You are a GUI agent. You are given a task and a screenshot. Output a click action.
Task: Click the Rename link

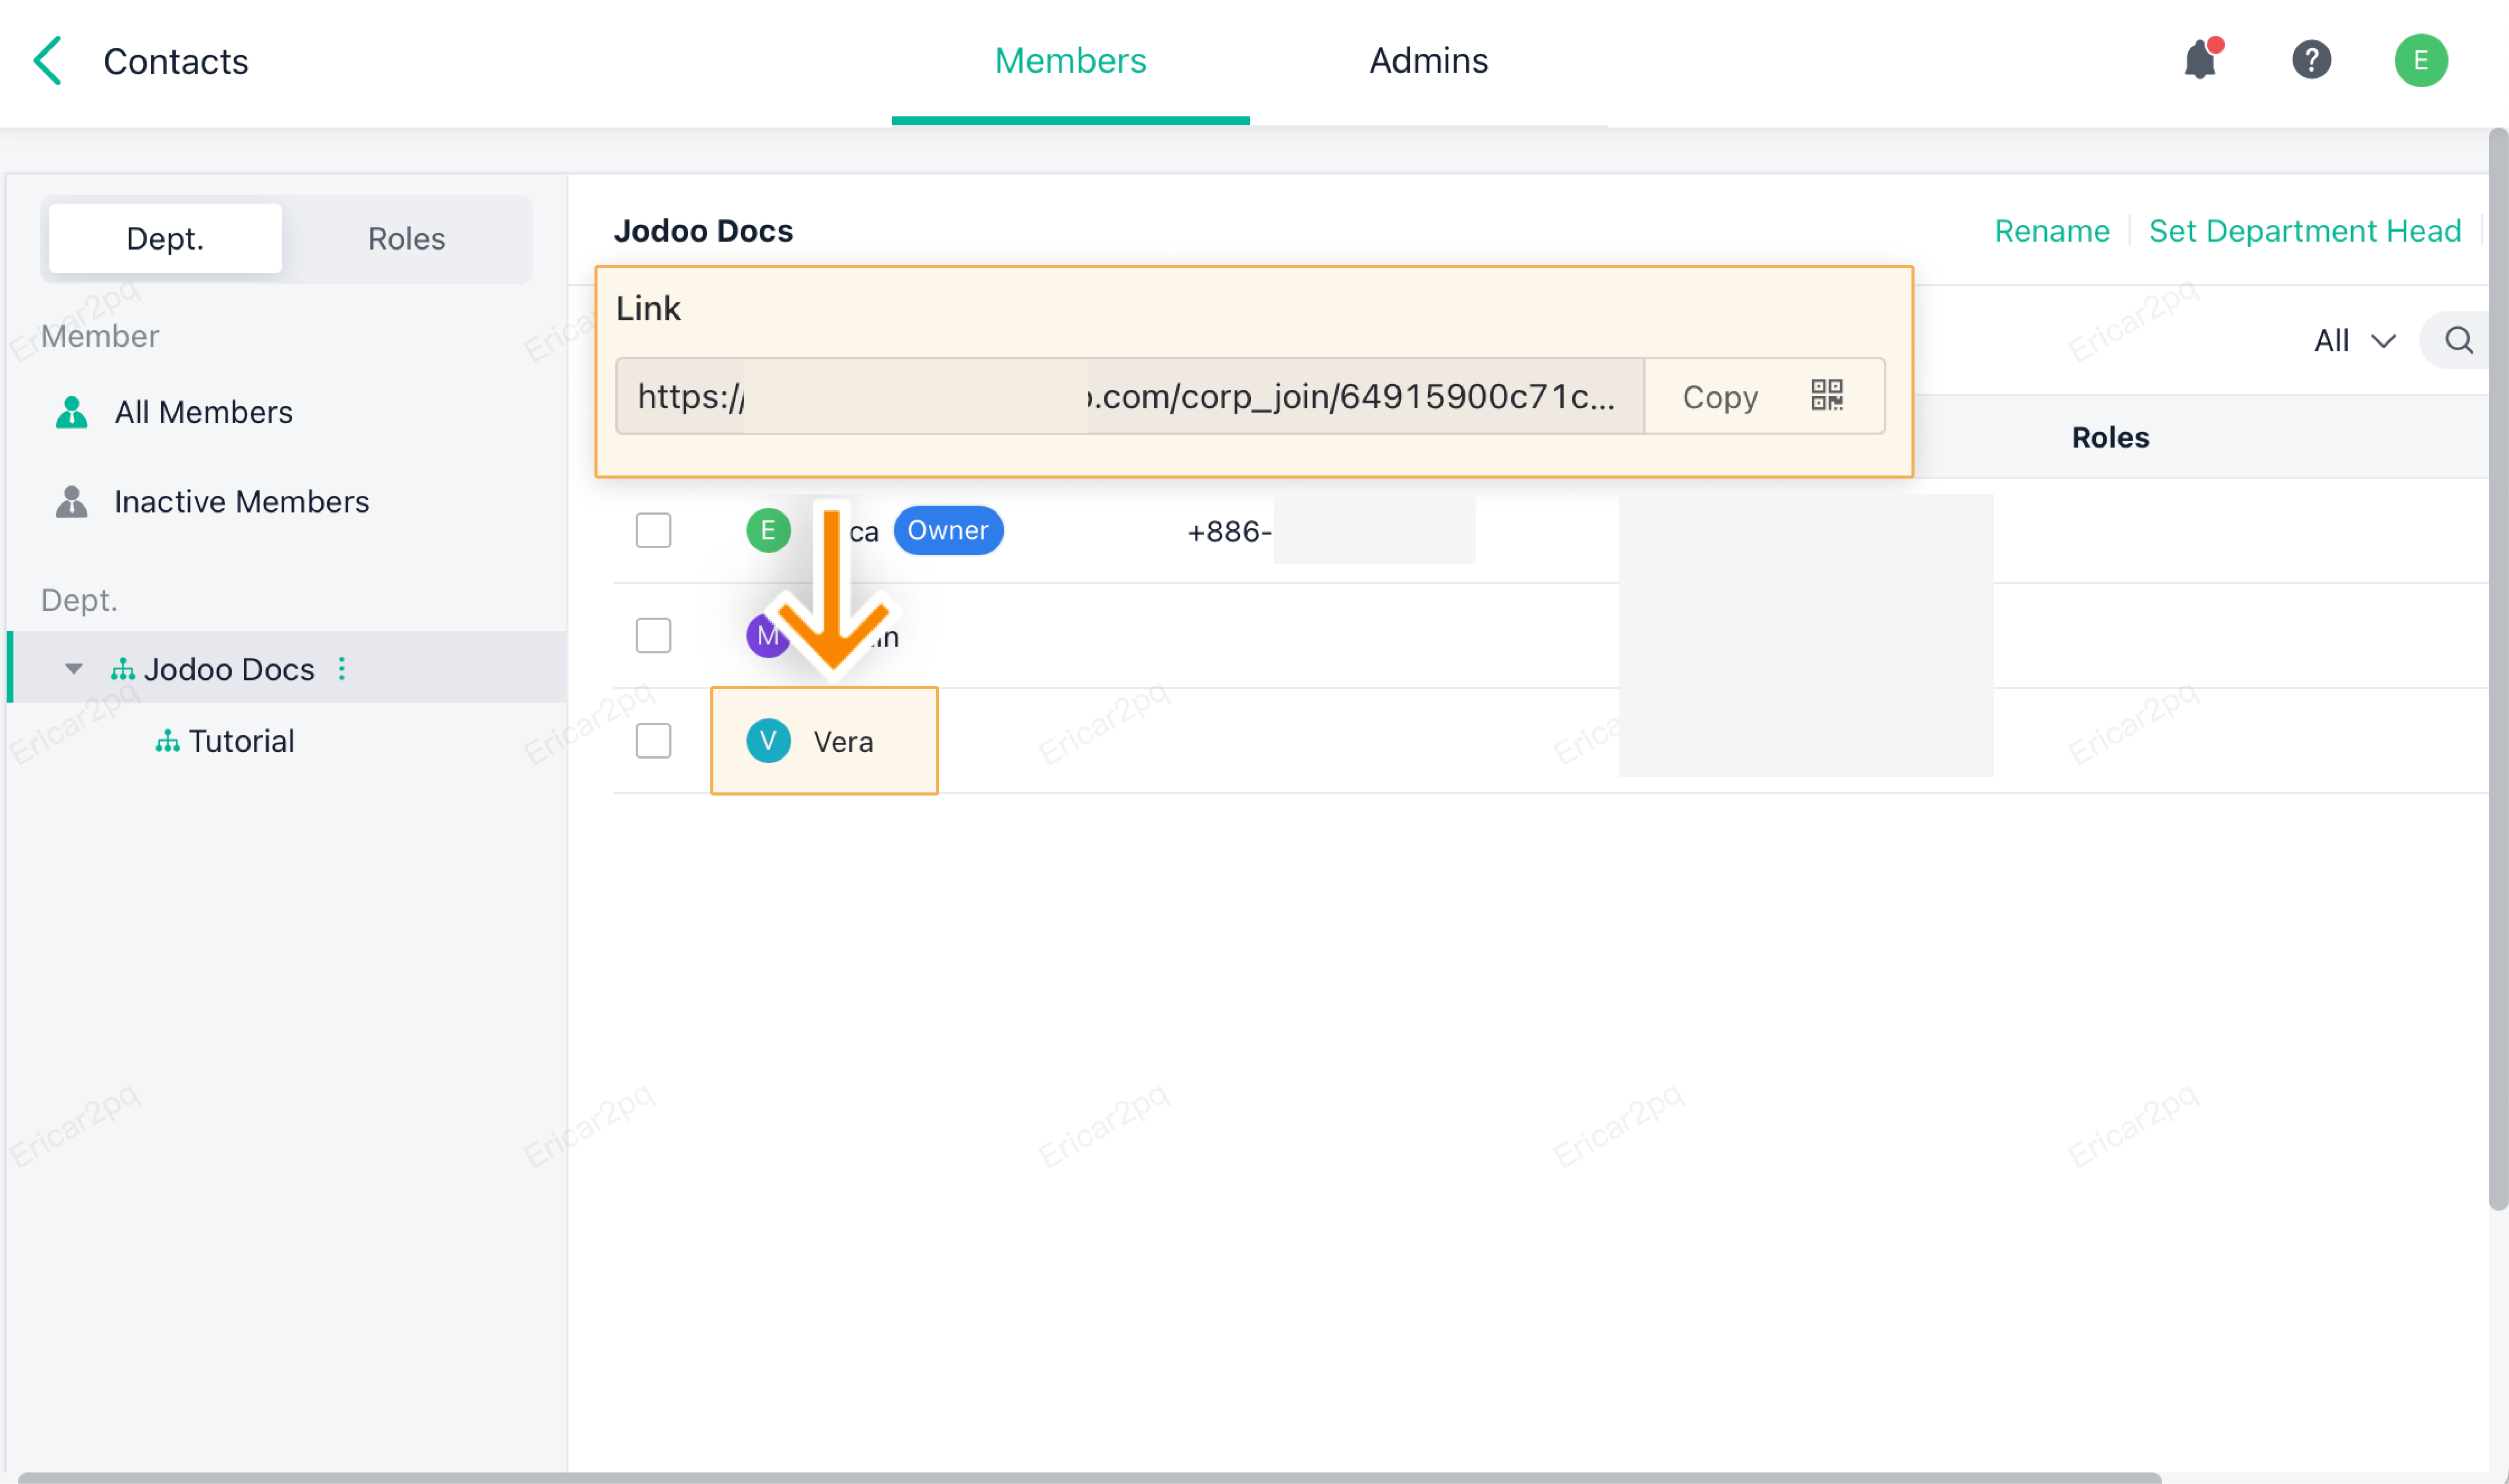point(2052,231)
